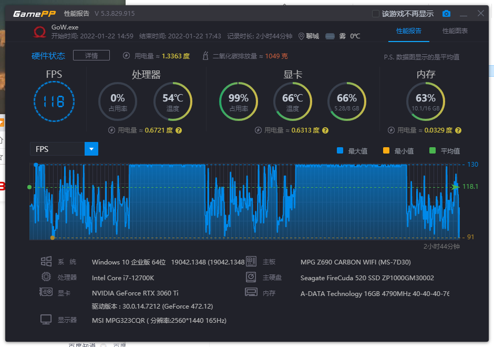This screenshot has height=347, width=494.
Task: Click the 118.1 average value label
Action: click(470, 187)
